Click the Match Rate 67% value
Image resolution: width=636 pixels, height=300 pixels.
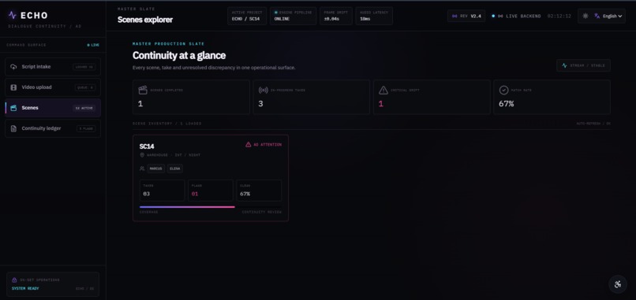[x=507, y=104]
